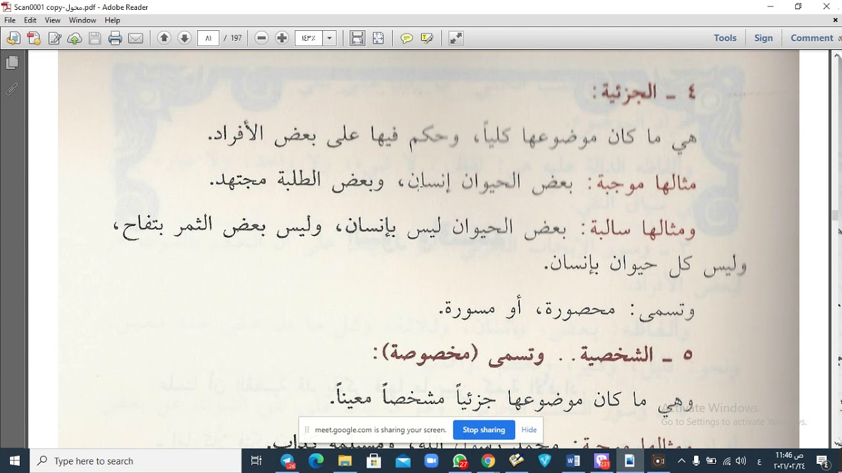The height and width of the screenshot is (473, 842).
Task: Open Zoom from taskbar
Action: [431, 461]
